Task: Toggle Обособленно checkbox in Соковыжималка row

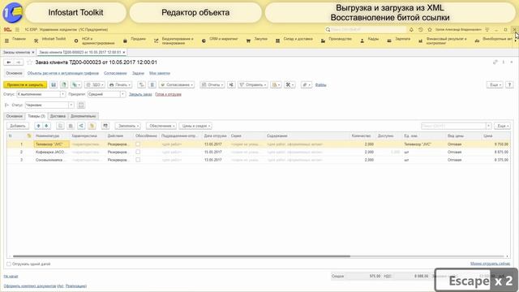Action: 138,160
